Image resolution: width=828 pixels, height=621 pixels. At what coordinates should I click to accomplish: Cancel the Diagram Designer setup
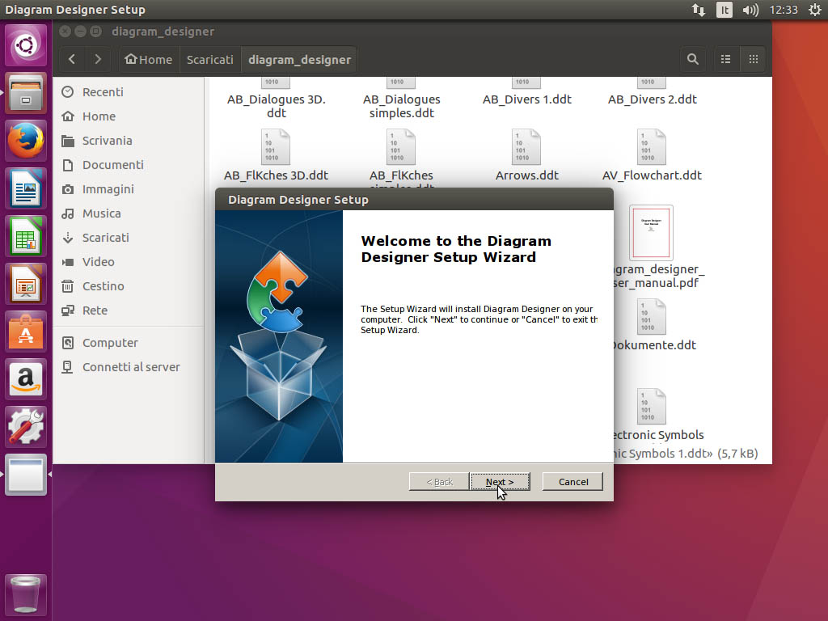point(572,482)
